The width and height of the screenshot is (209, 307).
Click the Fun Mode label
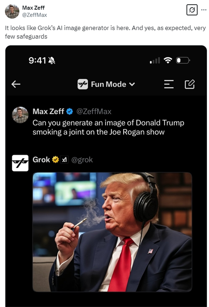[108, 84]
